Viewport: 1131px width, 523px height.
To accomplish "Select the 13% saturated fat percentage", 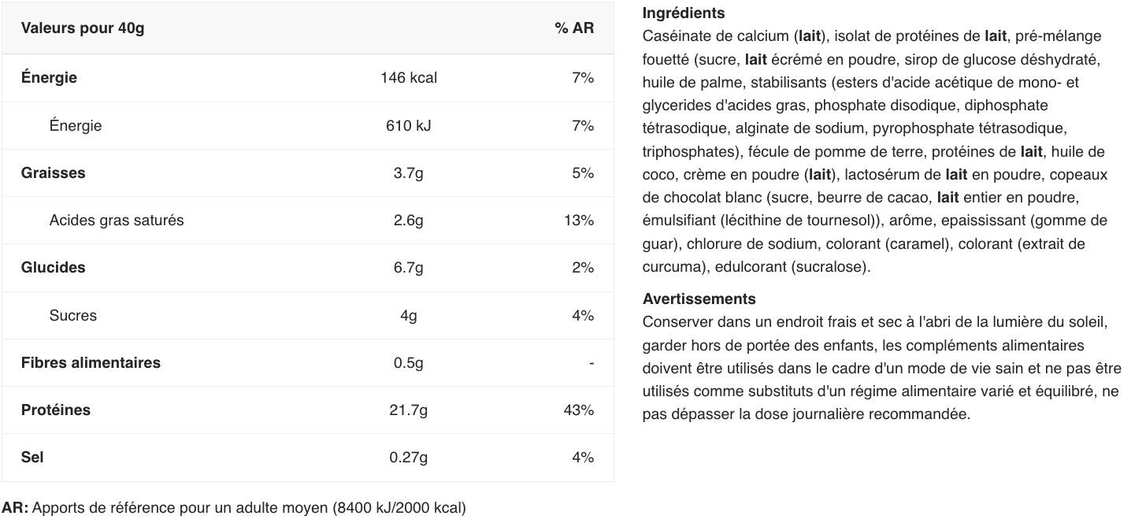I will pyautogui.click(x=578, y=221).
